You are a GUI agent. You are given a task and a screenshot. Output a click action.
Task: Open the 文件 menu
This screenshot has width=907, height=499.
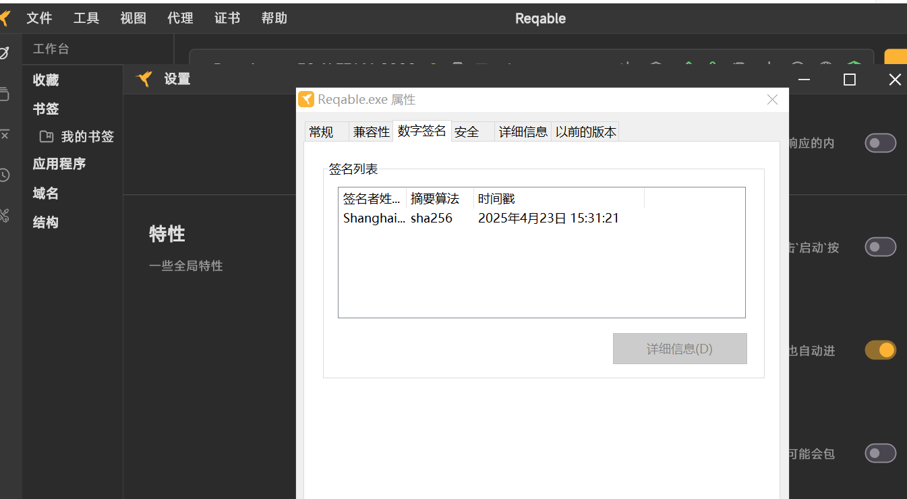[39, 18]
